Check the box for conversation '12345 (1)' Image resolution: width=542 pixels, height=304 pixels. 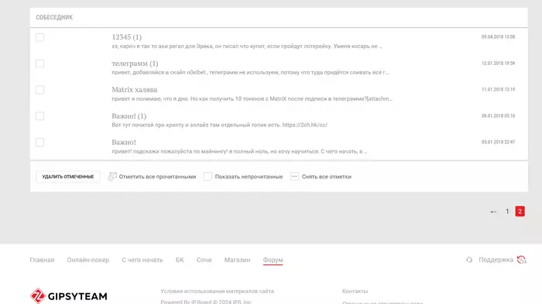[39, 37]
